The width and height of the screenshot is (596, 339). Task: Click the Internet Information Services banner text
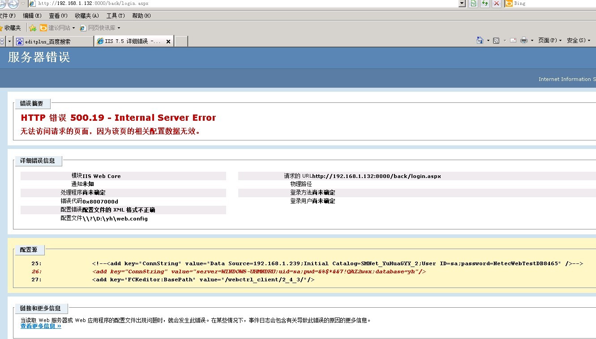point(567,79)
